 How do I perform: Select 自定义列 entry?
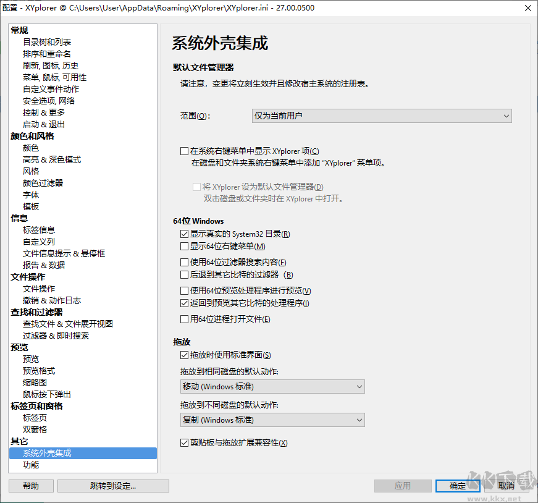point(39,242)
